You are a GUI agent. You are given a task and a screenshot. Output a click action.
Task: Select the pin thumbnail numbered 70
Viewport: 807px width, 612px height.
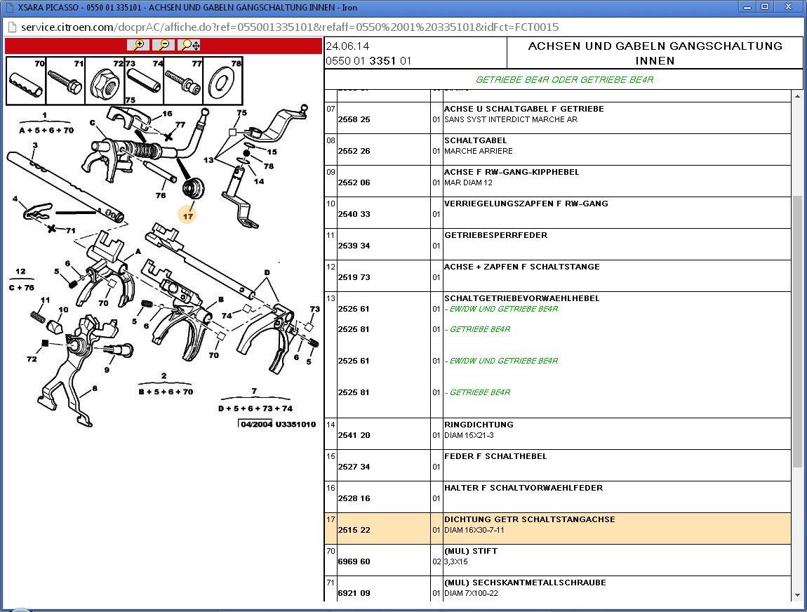click(26, 81)
